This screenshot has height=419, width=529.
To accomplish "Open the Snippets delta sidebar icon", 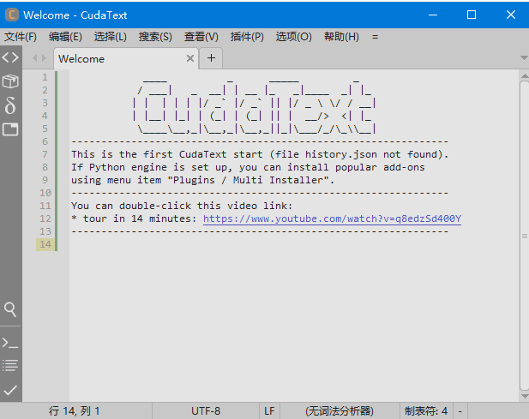I will click(10, 105).
